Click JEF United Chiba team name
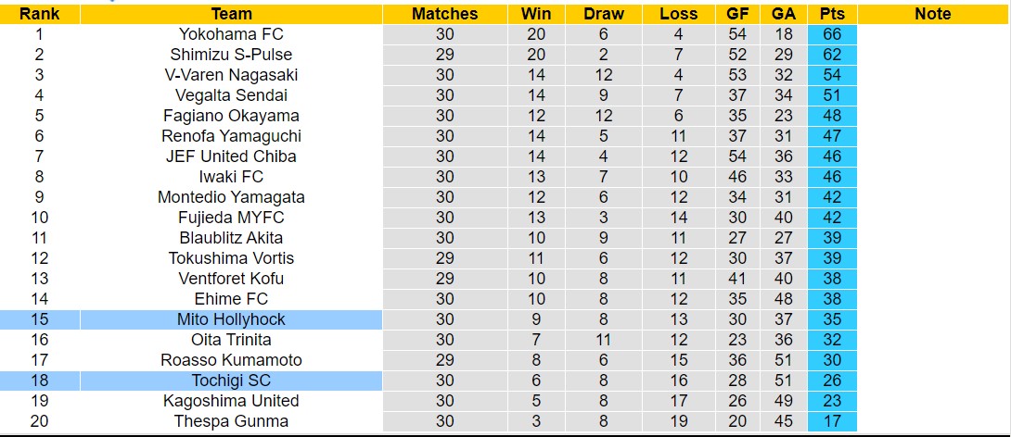 pyautogui.click(x=231, y=156)
